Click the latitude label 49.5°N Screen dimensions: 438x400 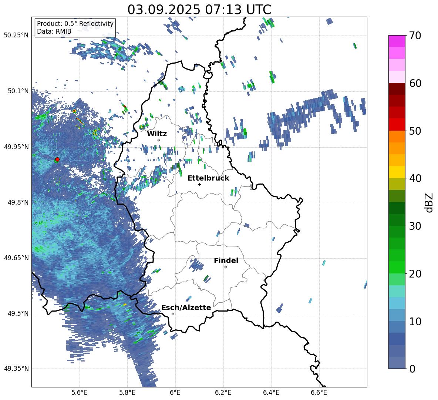tap(18, 313)
